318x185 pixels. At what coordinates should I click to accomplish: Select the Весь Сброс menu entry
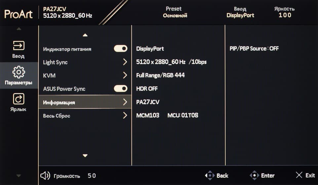coord(57,116)
